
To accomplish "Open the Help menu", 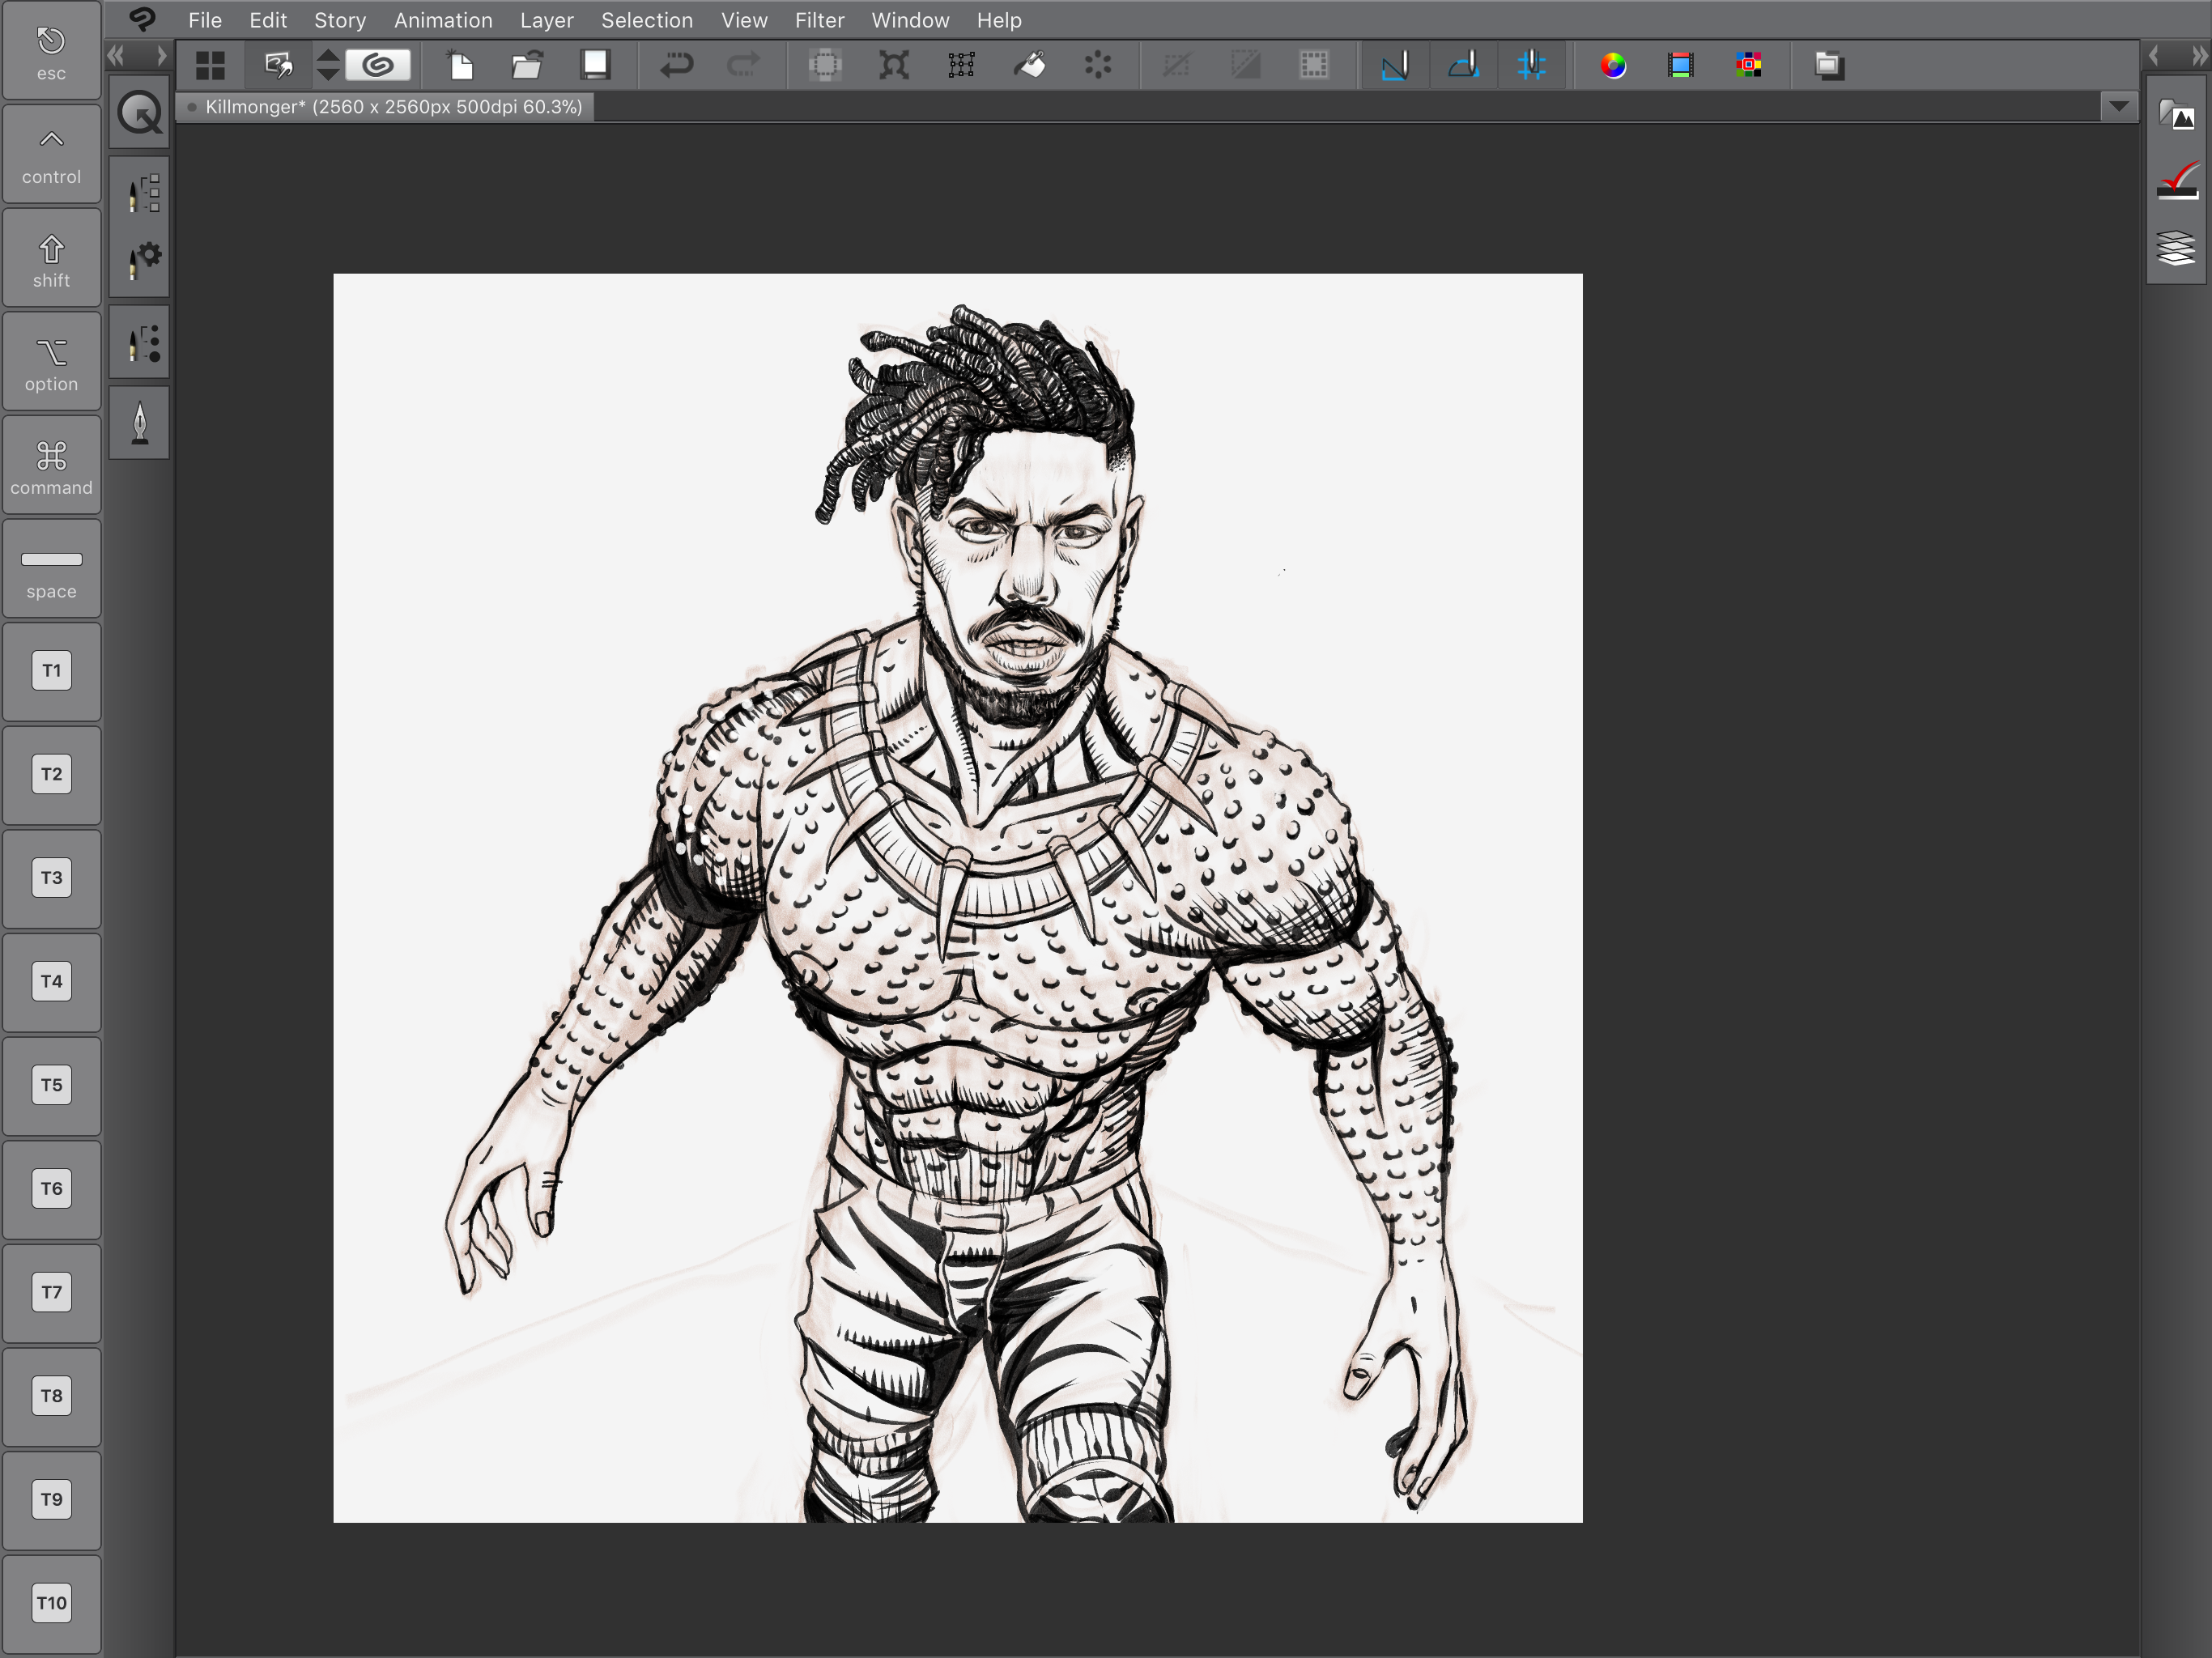I will [999, 20].
